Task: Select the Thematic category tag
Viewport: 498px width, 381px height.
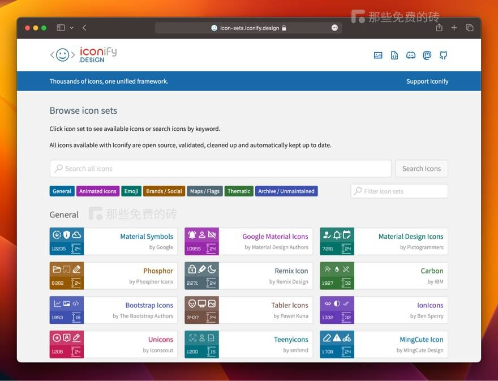Action: (x=239, y=191)
